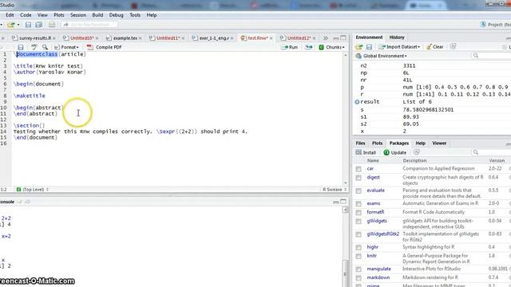Check the exams package checkbox

358,204
